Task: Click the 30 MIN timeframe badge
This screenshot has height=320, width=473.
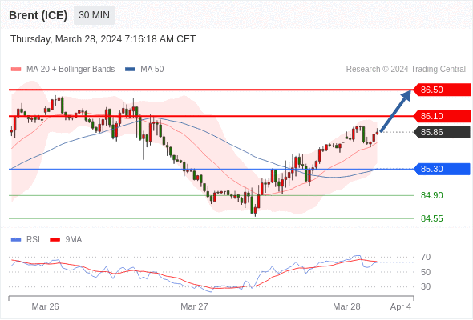Action: (x=94, y=15)
